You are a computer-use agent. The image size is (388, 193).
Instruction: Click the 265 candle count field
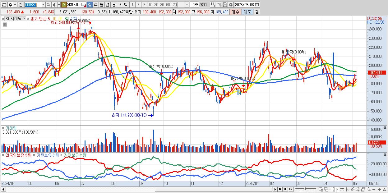[x=195, y=5]
